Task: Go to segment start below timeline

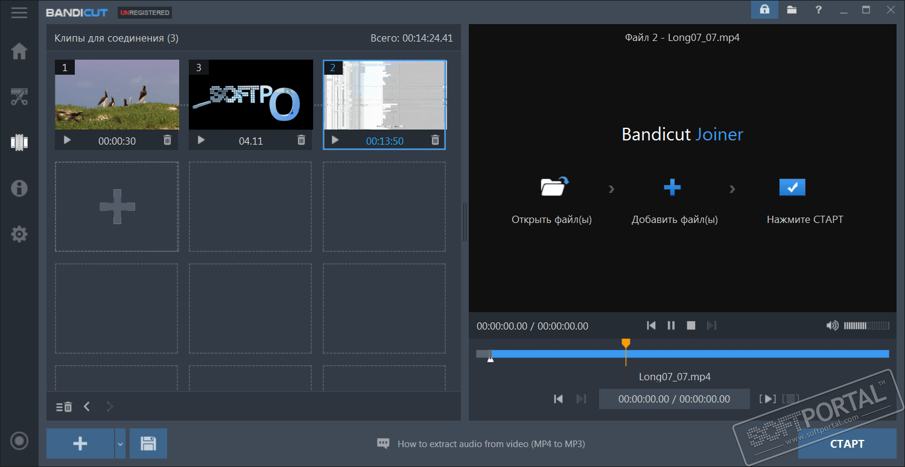Action: [x=559, y=399]
